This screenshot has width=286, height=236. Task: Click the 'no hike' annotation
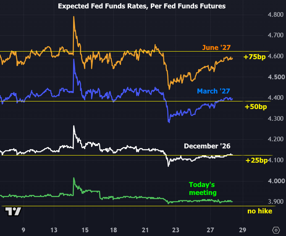coord(260,211)
